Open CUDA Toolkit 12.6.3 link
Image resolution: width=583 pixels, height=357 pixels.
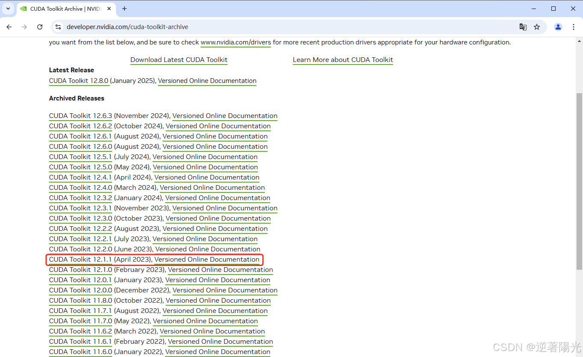pyautogui.click(x=80, y=116)
